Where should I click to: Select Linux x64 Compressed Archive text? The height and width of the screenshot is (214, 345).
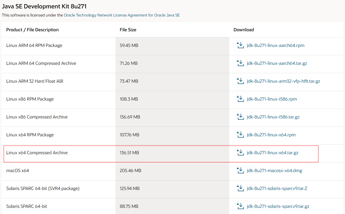tap(37, 153)
